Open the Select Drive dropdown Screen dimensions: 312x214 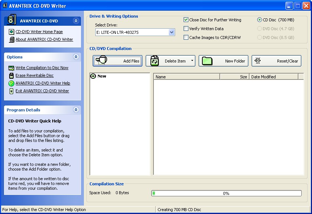tap(171, 32)
